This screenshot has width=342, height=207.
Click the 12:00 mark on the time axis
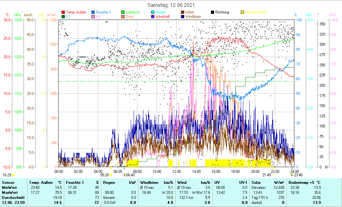pos(176,171)
